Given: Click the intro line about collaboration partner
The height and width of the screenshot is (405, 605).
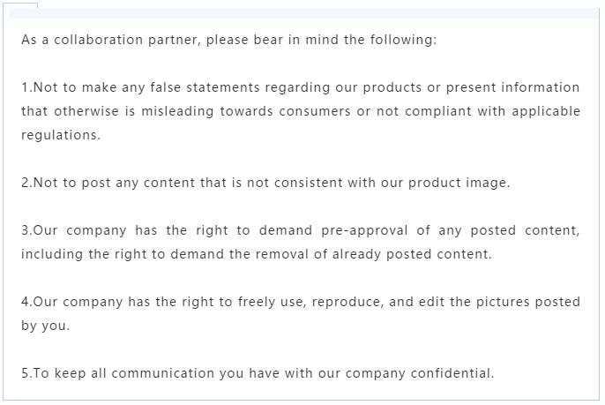Looking at the screenshot, I should [x=228, y=40].
